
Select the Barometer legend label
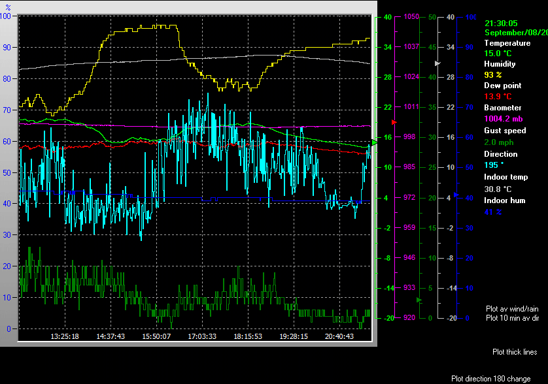(x=502, y=108)
